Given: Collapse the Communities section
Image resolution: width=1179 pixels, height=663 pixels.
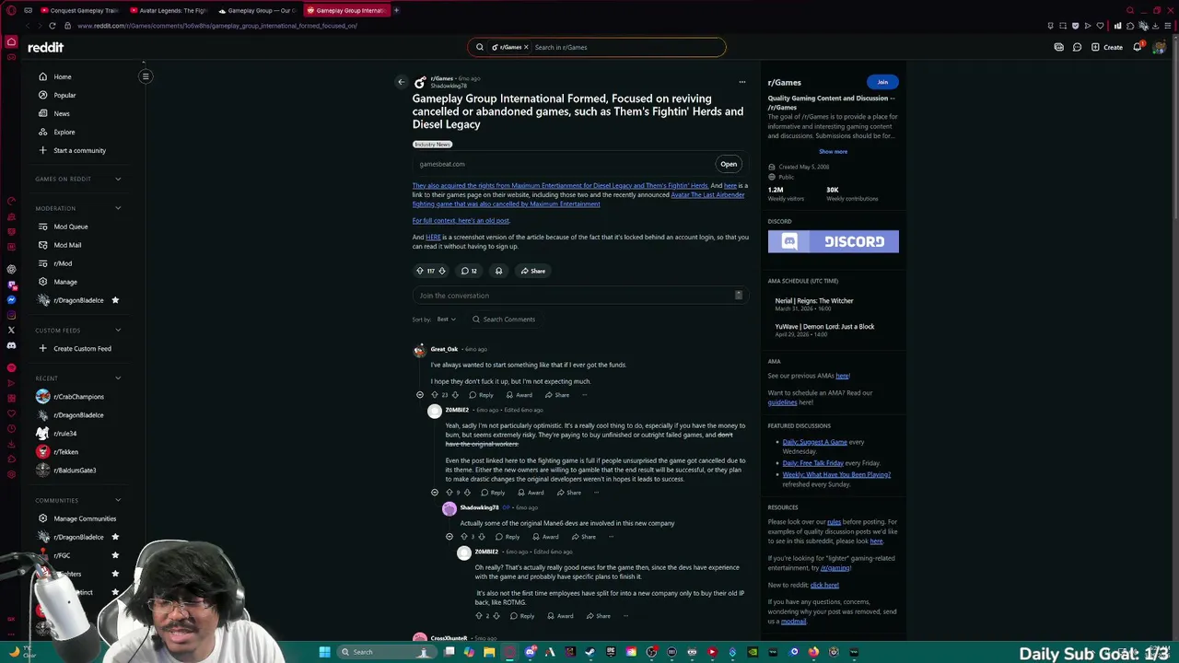Looking at the screenshot, I should click(x=118, y=500).
